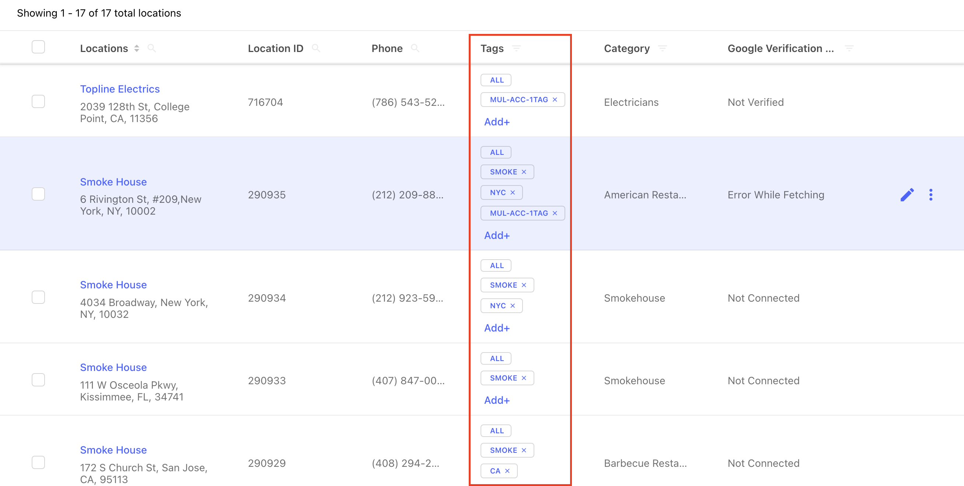The width and height of the screenshot is (964, 486).
Task: Click phone number (212) 209-88...
Action: tap(408, 195)
